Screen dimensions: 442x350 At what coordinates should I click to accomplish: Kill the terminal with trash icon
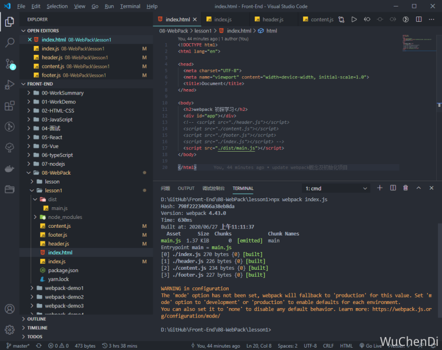(x=405, y=188)
